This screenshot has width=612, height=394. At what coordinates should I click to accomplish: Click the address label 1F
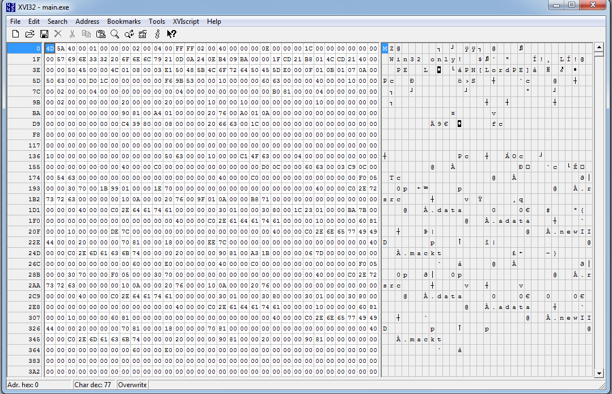pyautogui.click(x=36, y=60)
